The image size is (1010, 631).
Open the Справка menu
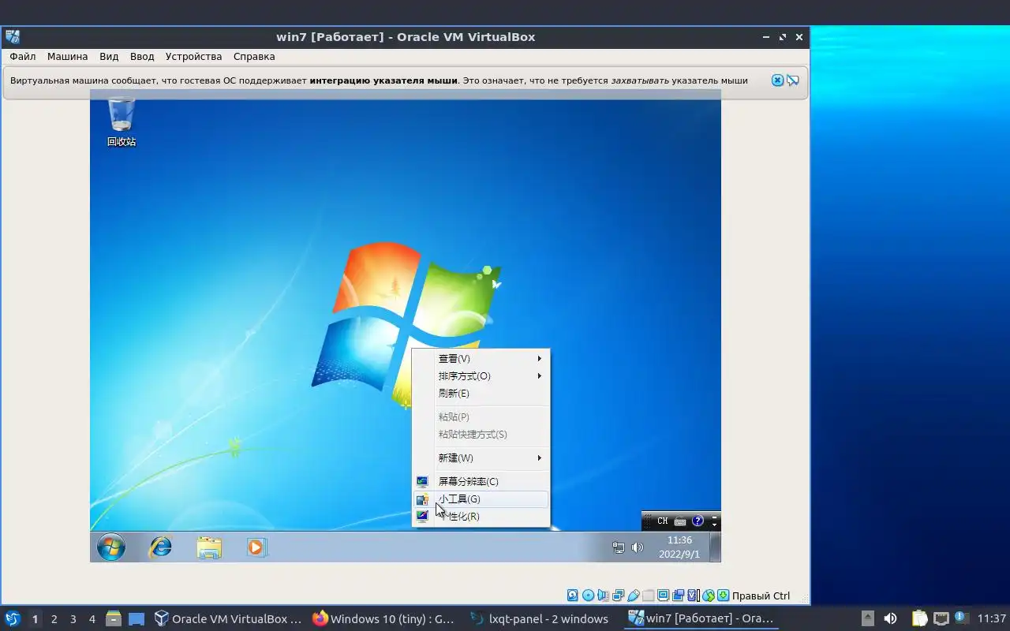click(x=254, y=57)
